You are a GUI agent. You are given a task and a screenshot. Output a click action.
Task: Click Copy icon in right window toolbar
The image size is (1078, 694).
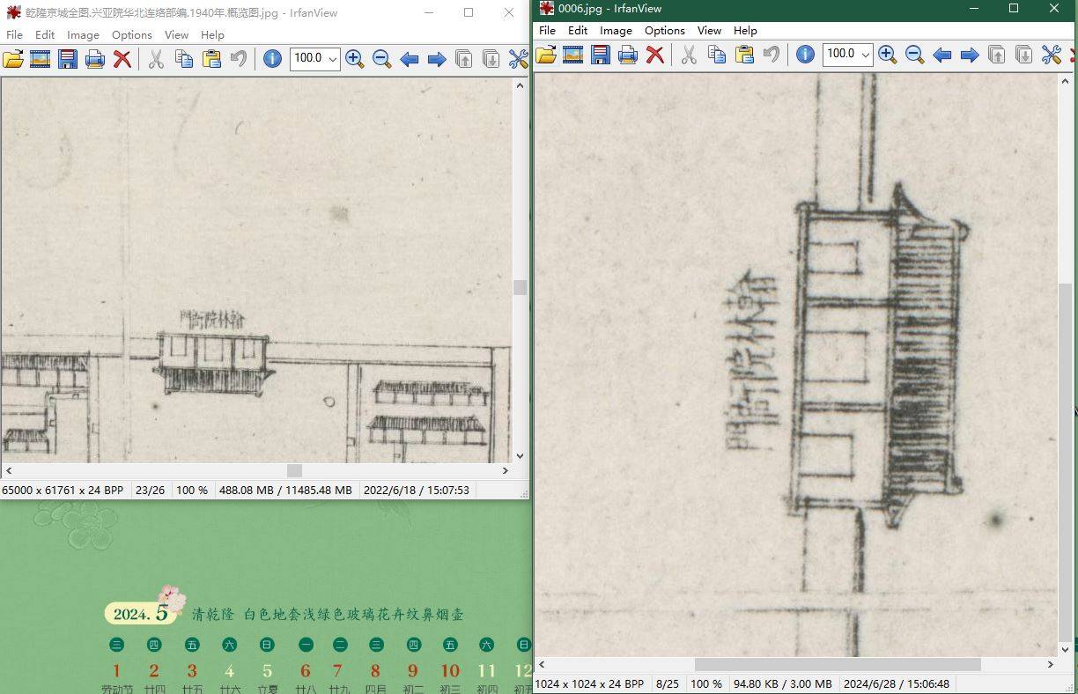(717, 55)
